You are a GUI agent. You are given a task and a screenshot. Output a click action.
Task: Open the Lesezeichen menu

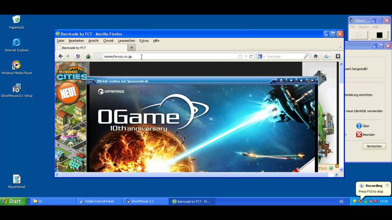tap(126, 41)
